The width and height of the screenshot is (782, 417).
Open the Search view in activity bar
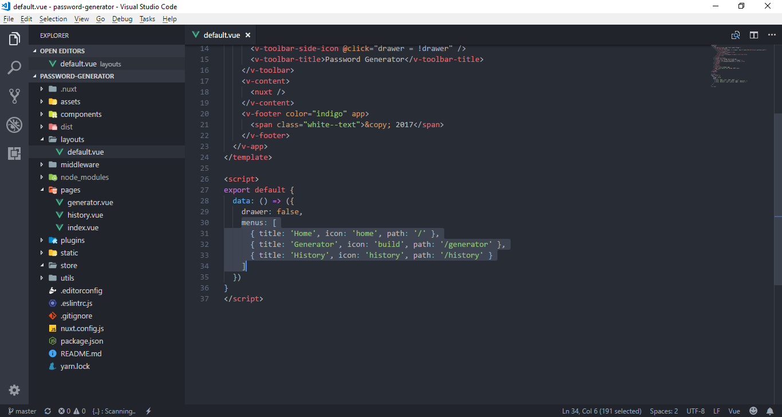tap(14, 68)
